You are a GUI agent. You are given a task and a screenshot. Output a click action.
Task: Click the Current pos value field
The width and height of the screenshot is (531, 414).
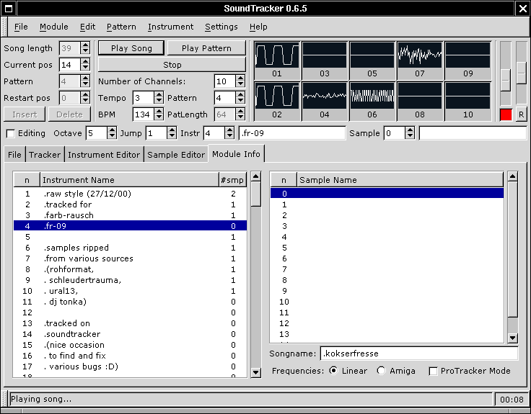point(70,65)
